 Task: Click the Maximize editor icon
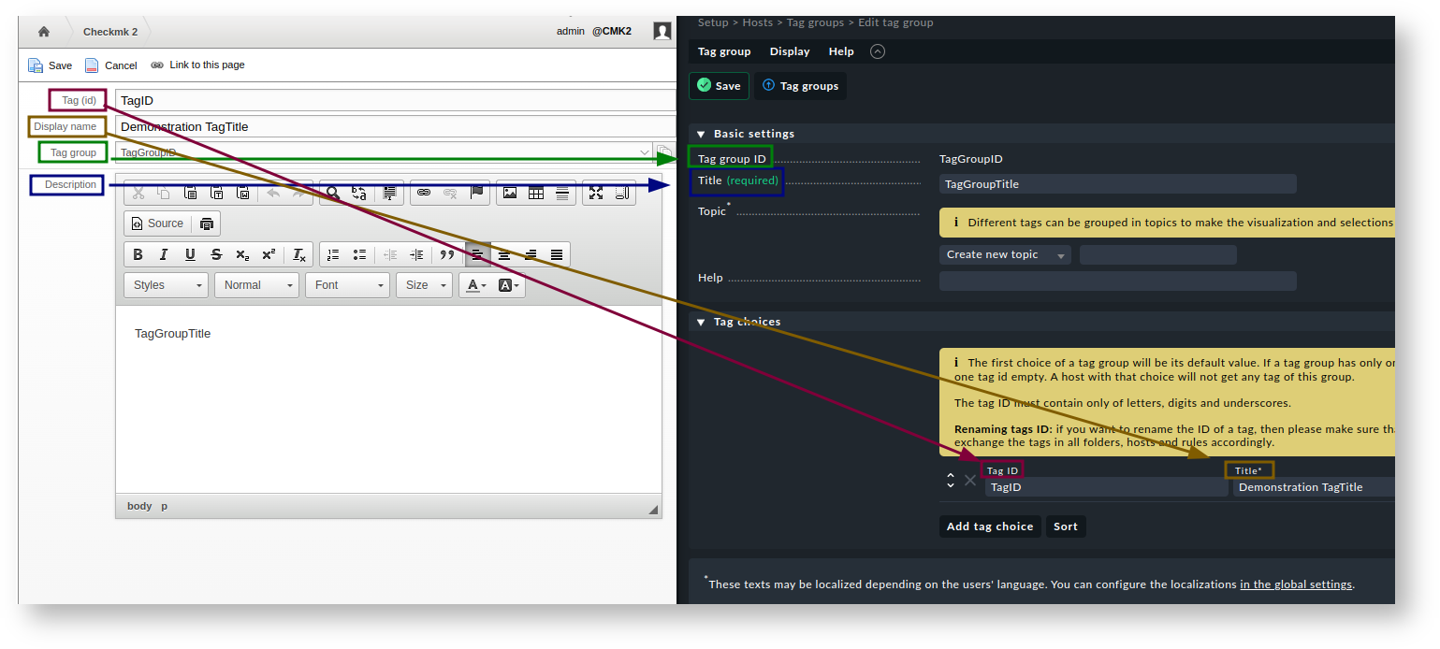(596, 193)
